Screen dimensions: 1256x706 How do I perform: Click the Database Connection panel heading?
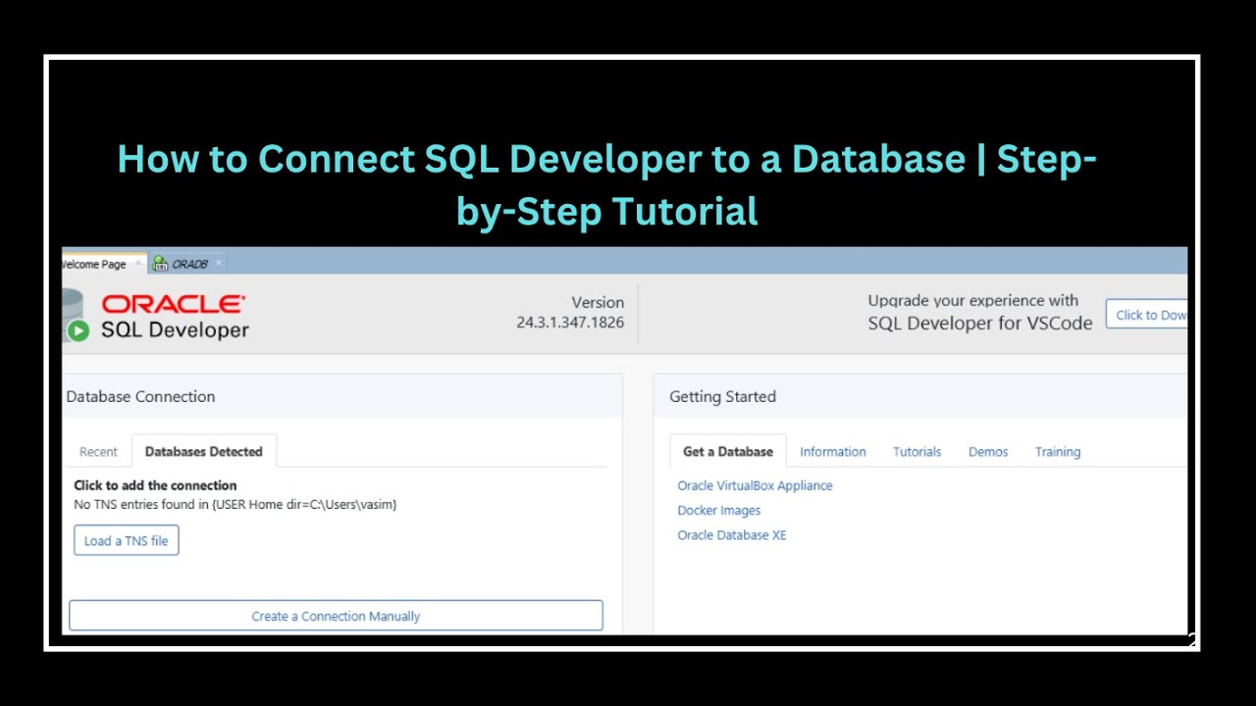pos(140,396)
